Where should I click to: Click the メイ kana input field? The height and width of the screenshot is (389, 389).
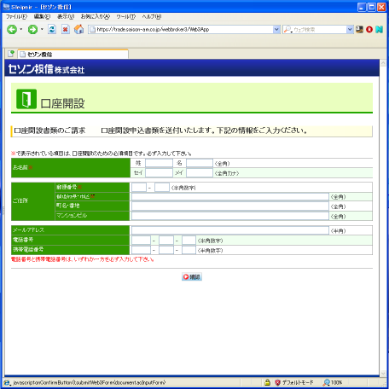(200, 172)
